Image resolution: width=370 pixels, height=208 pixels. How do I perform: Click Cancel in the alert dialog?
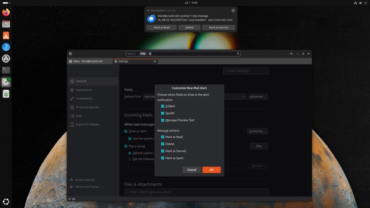click(x=192, y=170)
